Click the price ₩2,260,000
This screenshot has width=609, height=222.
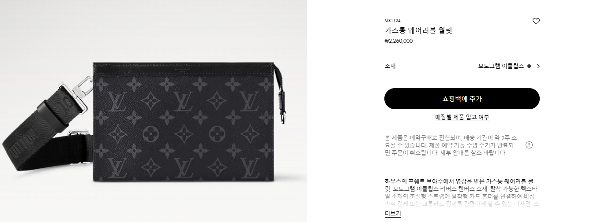[399, 41]
